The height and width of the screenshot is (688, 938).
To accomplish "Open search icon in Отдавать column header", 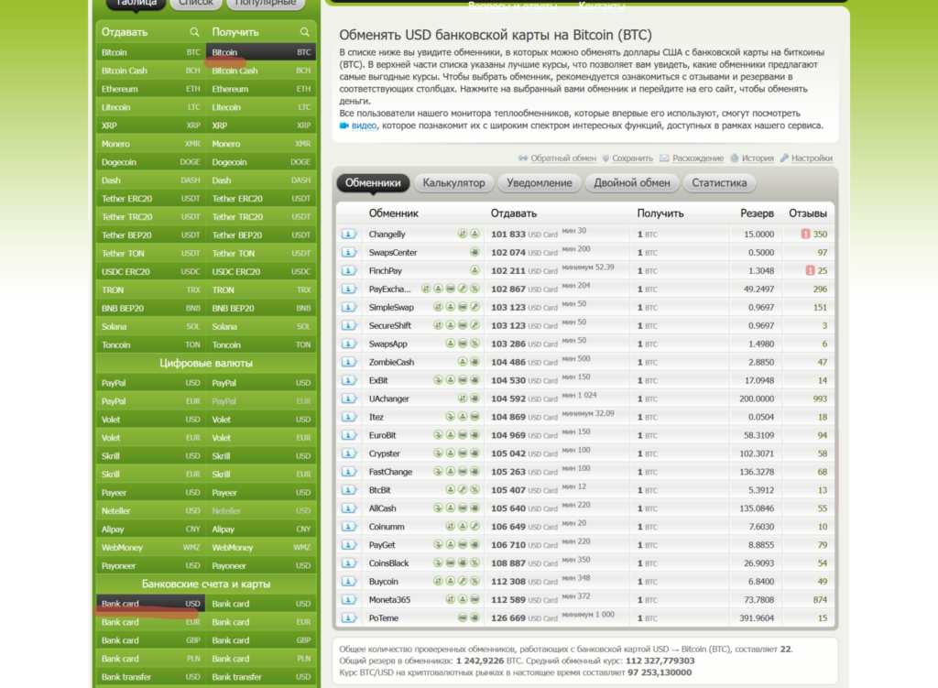I will 194,32.
